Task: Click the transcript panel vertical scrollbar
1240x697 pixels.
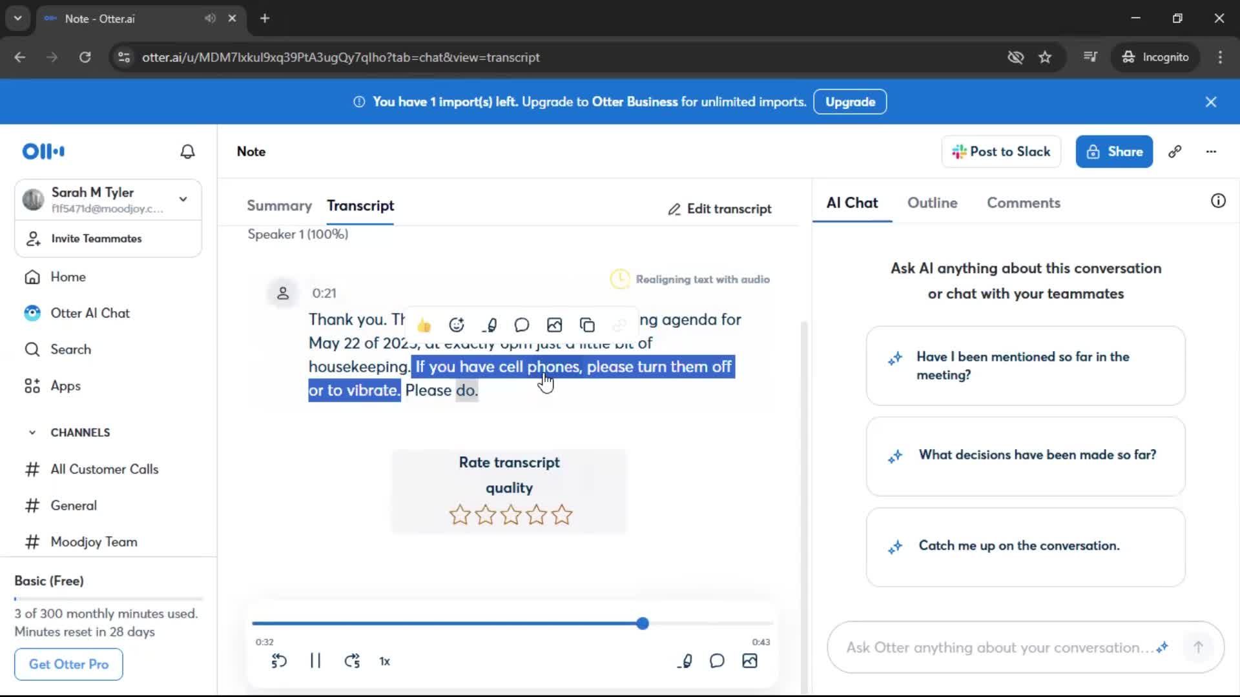Action: coord(804,506)
